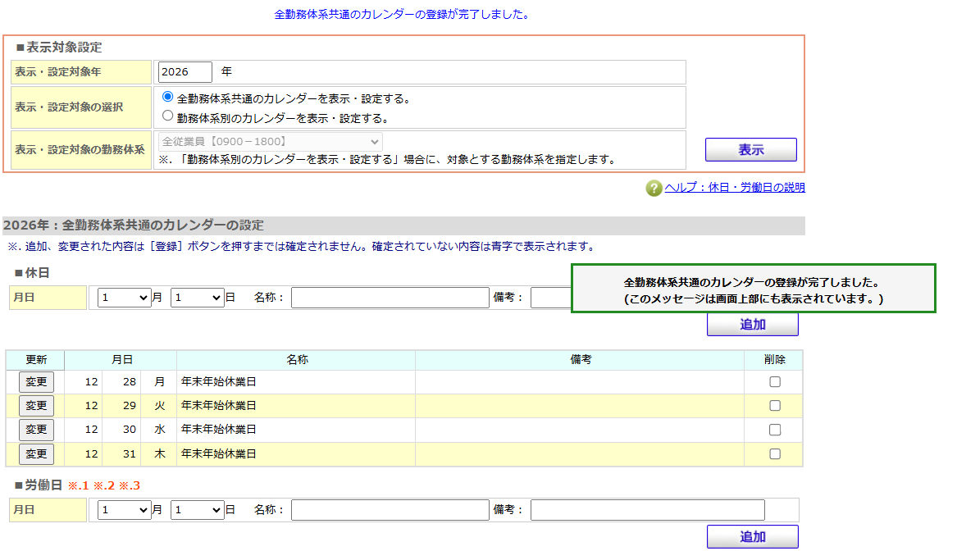
Task: Open the 労働日 month dropdown
Action: [125, 510]
